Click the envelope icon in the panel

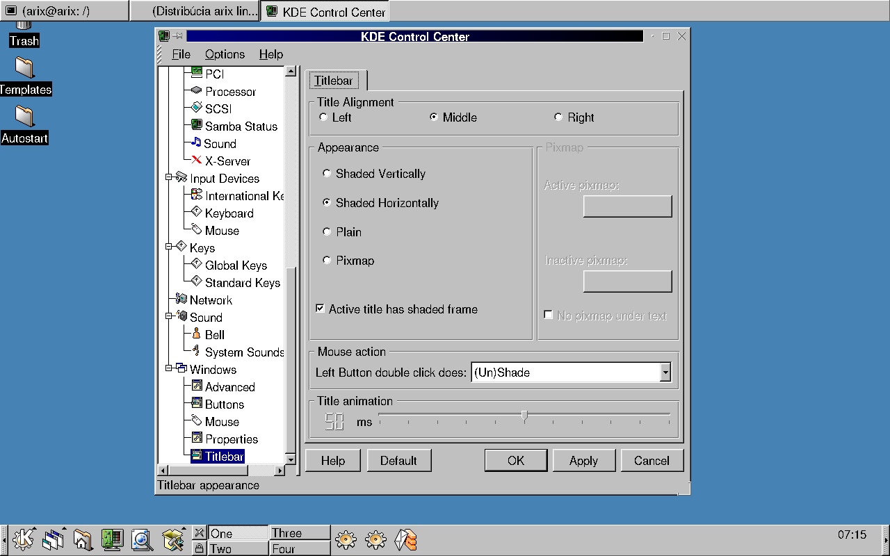click(x=405, y=539)
